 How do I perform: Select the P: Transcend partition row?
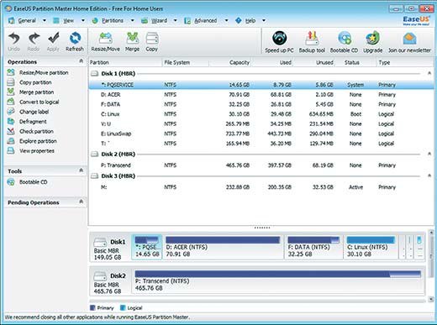point(261,165)
